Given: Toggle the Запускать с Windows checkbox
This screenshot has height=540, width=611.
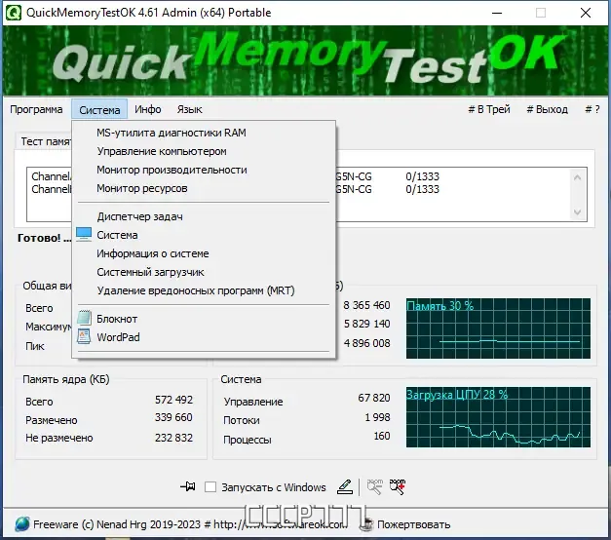Looking at the screenshot, I should click(210, 487).
